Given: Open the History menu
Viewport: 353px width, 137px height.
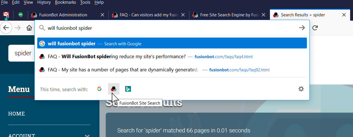Looking at the screenshot, I should coord(44,2).
